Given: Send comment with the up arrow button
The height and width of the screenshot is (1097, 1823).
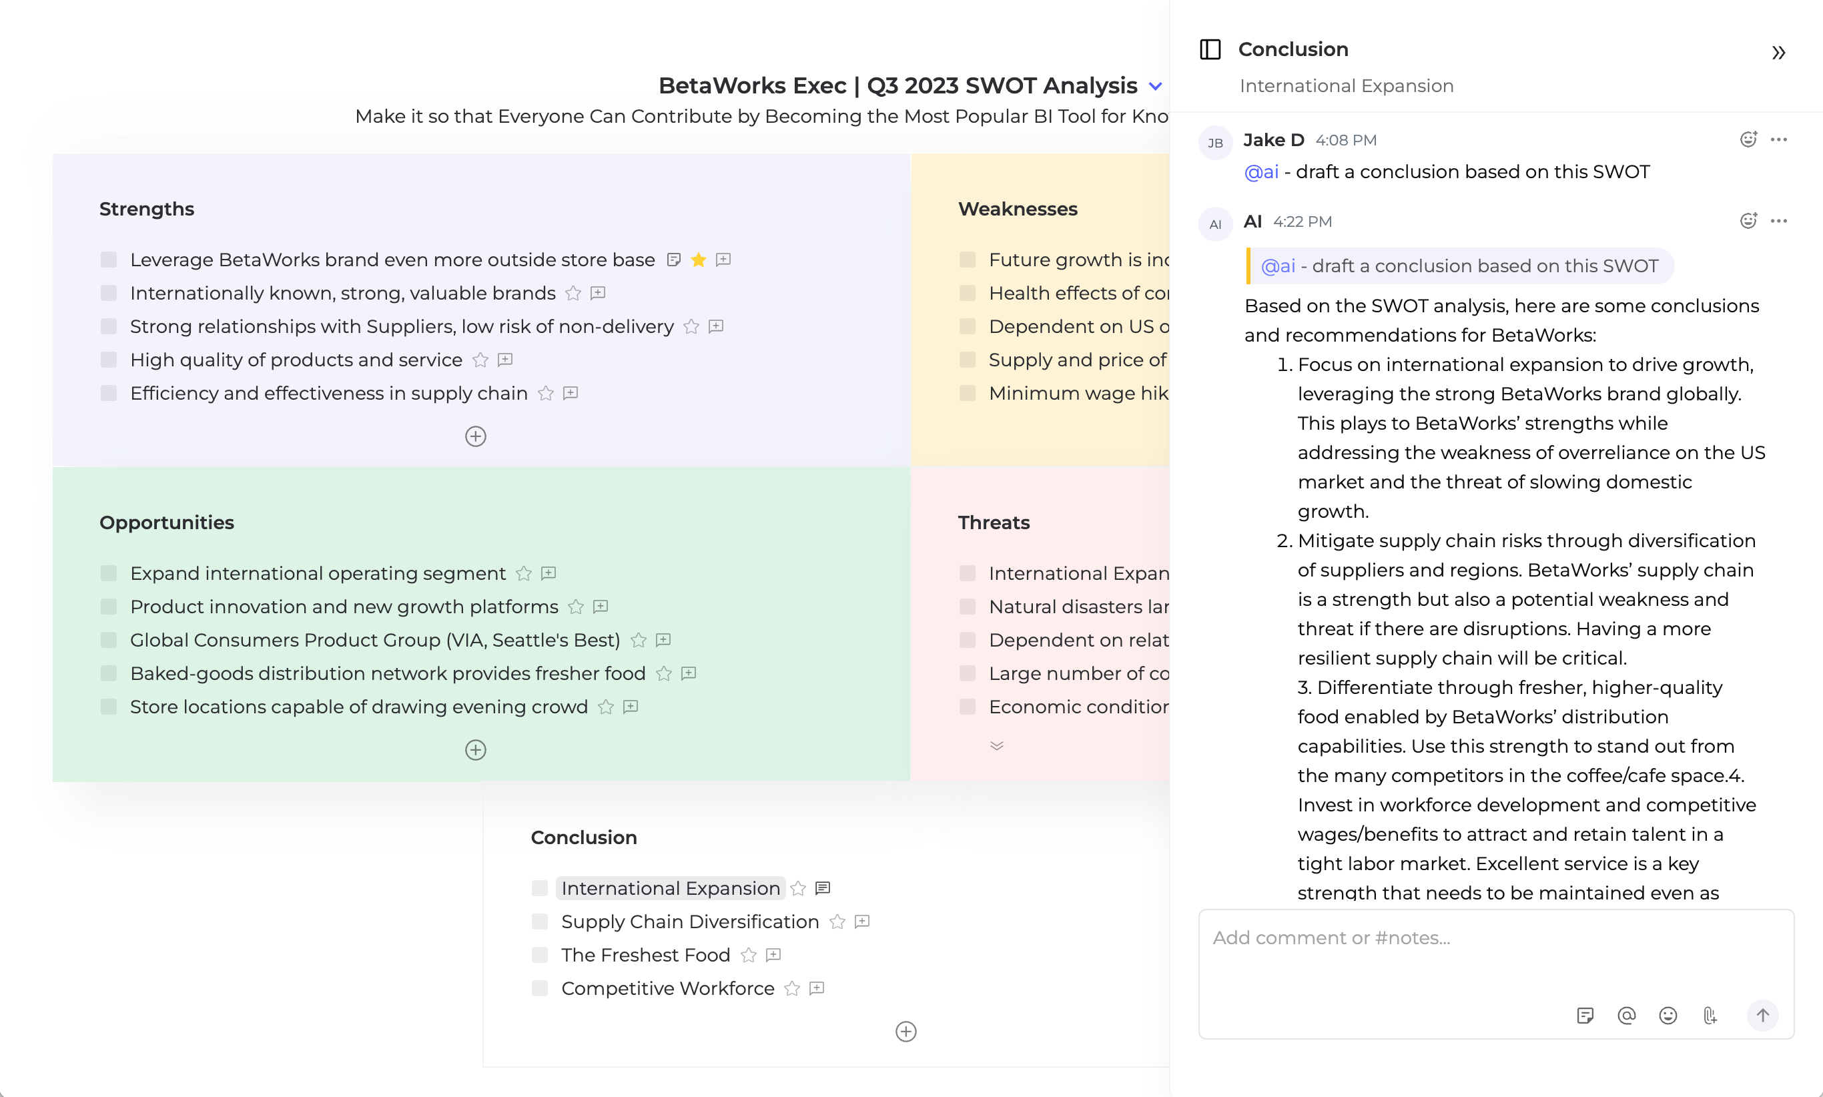Looking at the screenshot, I should tap(1762, 1015).
